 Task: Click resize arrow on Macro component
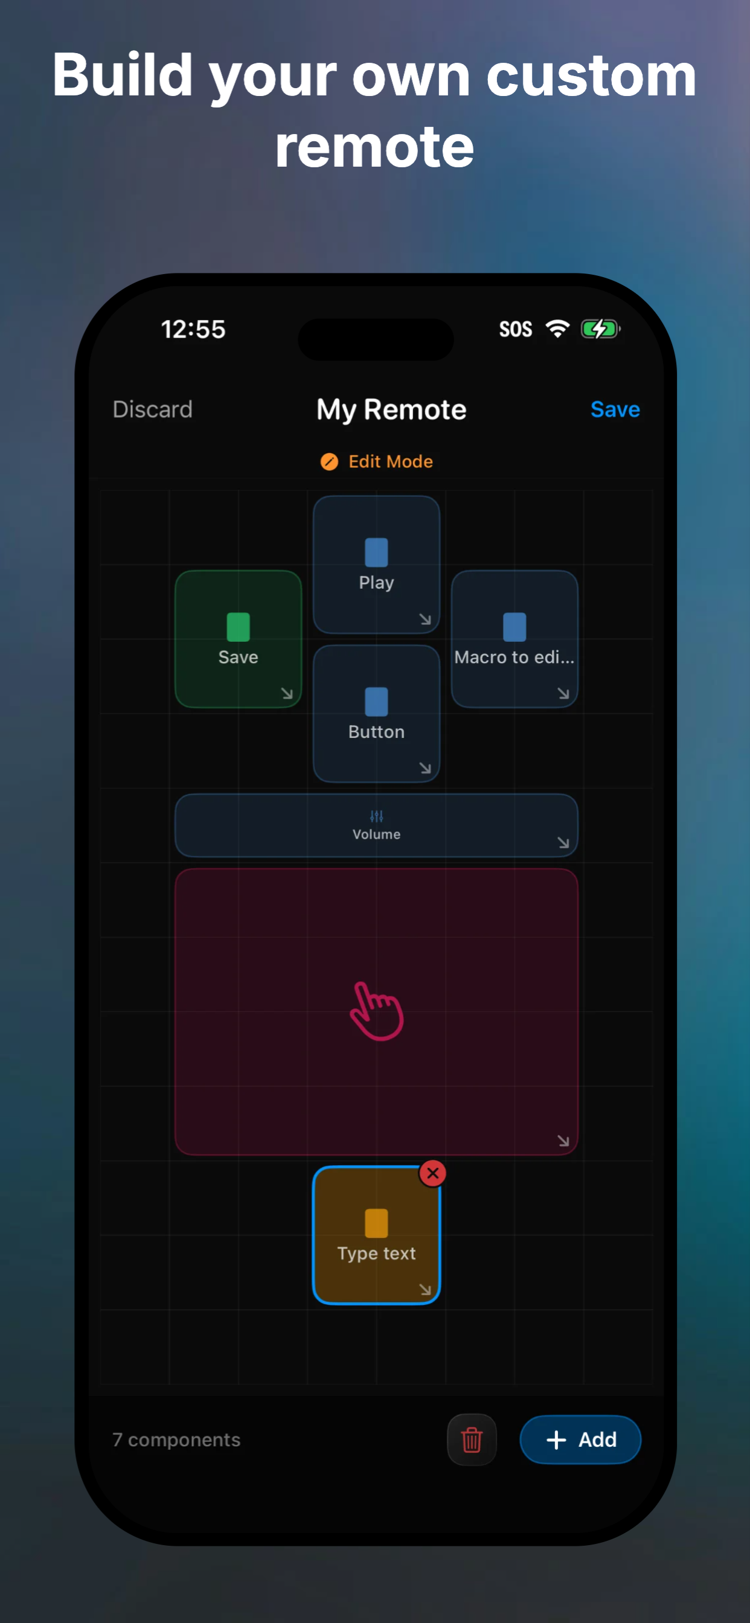[563, 694]
